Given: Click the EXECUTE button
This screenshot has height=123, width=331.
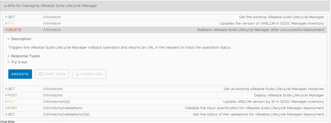Looking at the screenshot, I should point(20,74).
